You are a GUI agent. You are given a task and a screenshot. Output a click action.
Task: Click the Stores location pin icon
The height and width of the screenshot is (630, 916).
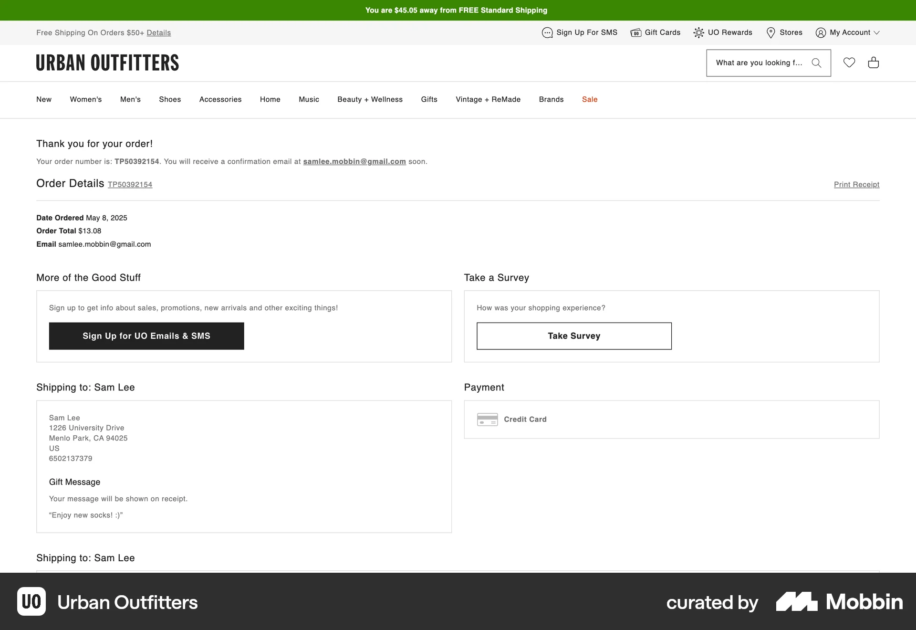[x=770, y=32]
